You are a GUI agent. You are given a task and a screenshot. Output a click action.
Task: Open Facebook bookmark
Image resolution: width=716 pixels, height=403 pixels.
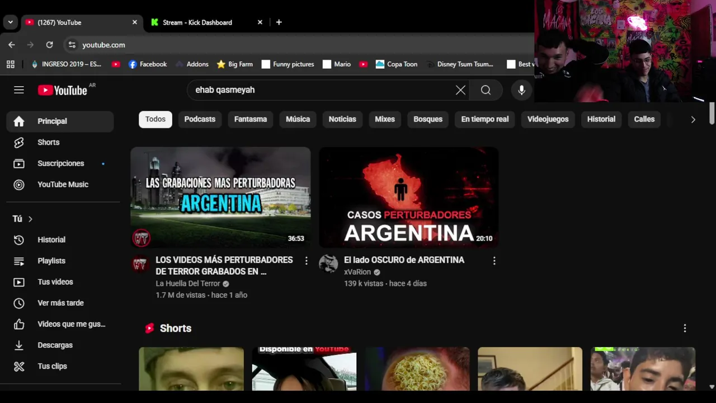(x=148, y=64)
